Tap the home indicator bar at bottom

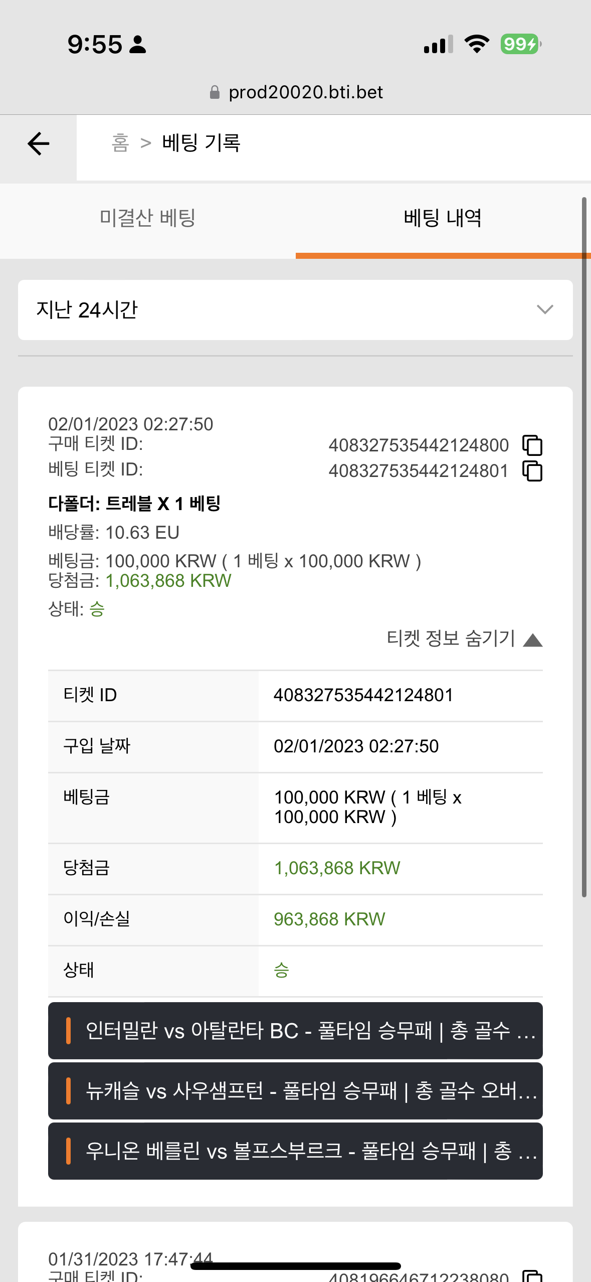tap(296, 1266)
